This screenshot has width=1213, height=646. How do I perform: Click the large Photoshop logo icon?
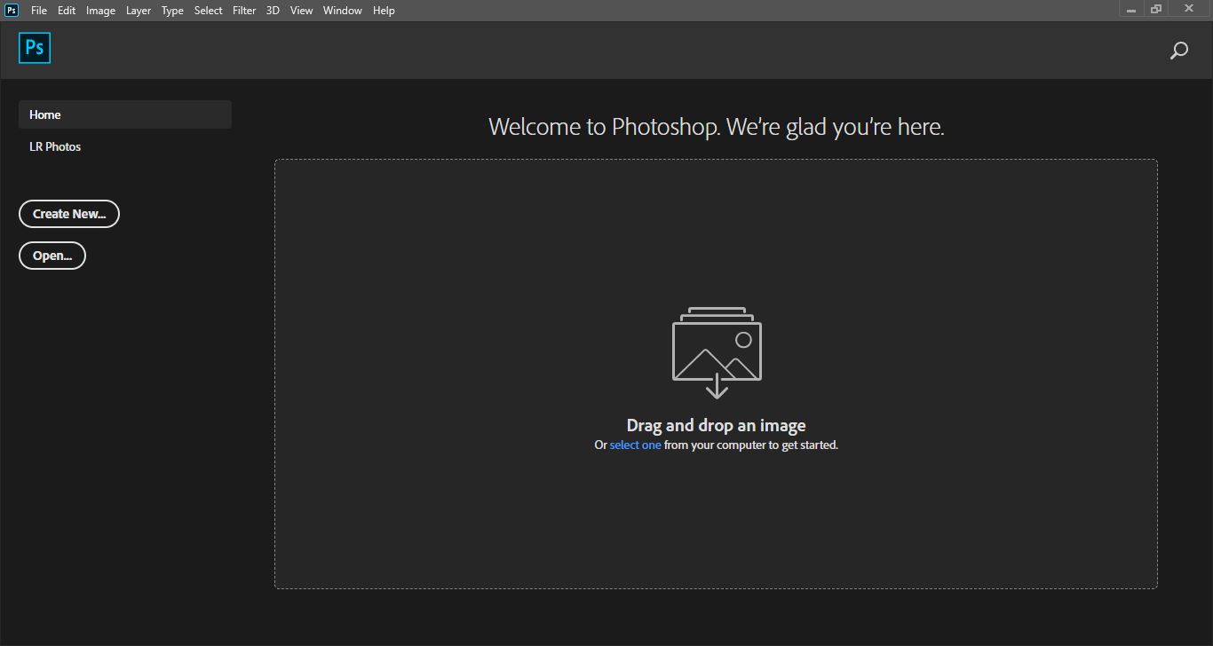pos(34,48)
